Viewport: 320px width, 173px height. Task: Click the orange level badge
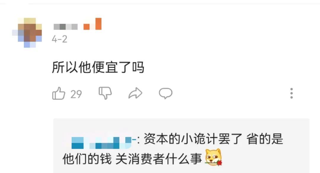(x=92, y=24)
